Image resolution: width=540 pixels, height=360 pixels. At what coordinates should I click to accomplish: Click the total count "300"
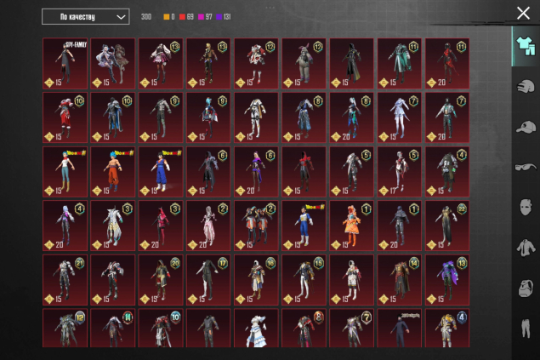pos(146,17)
